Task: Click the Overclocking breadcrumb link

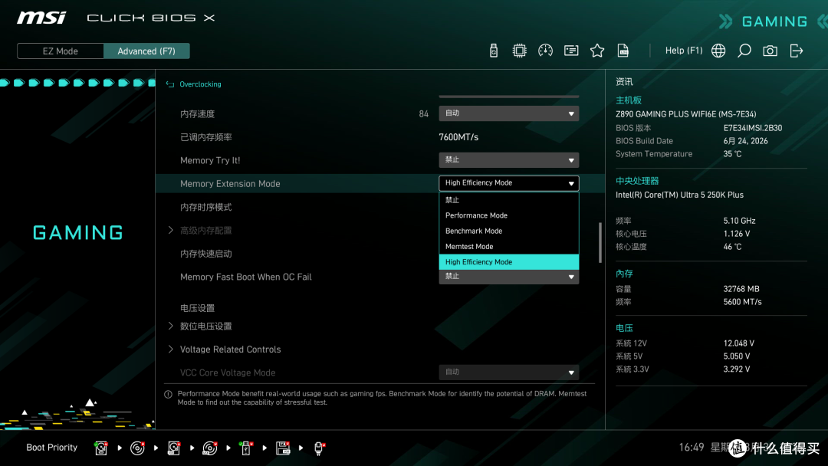Action: click(x=200, y=84)
